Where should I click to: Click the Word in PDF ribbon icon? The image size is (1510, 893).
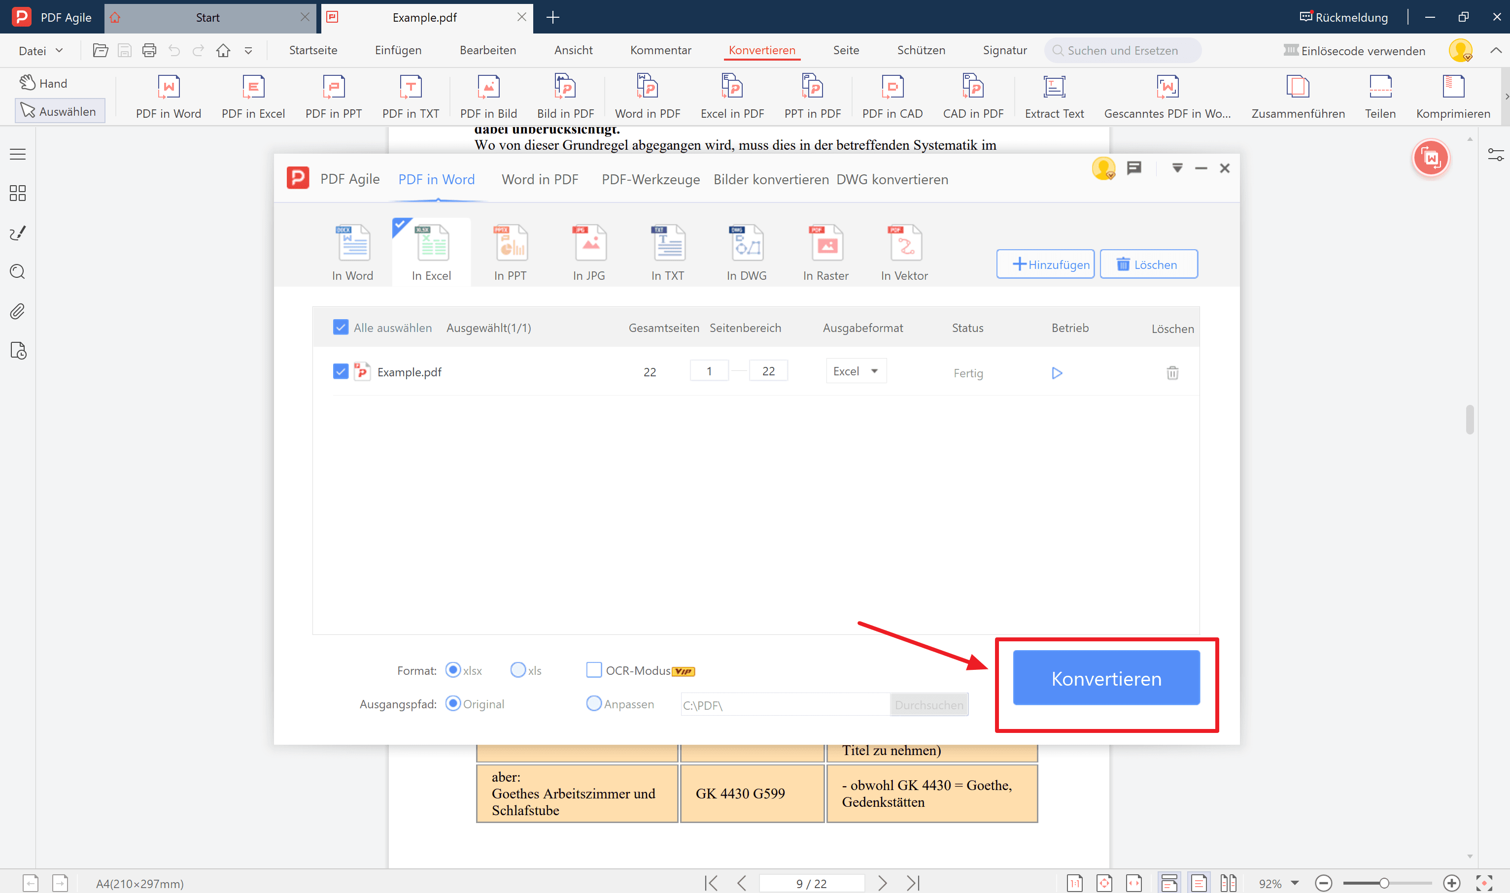[647, 96]
